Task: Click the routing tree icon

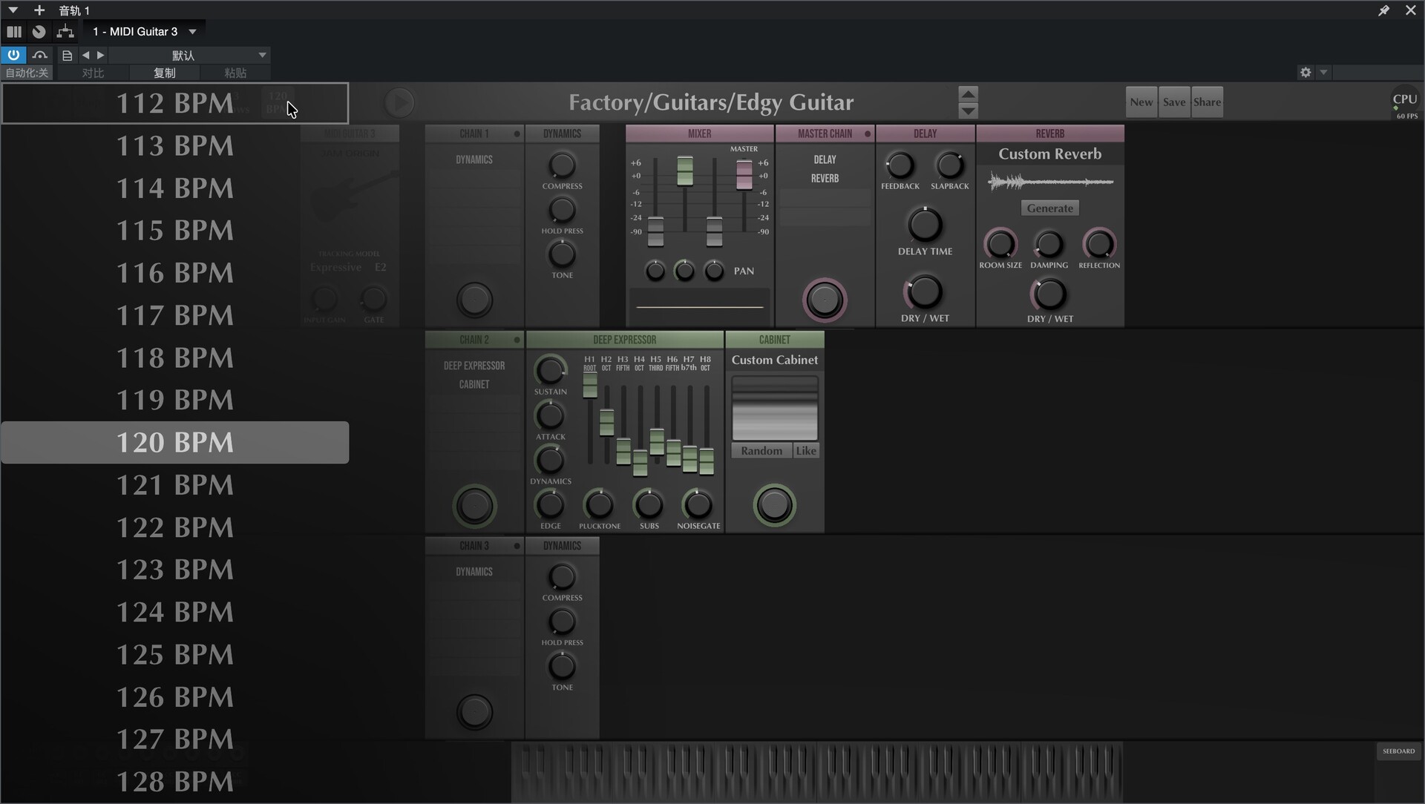Action: (65, 31)
